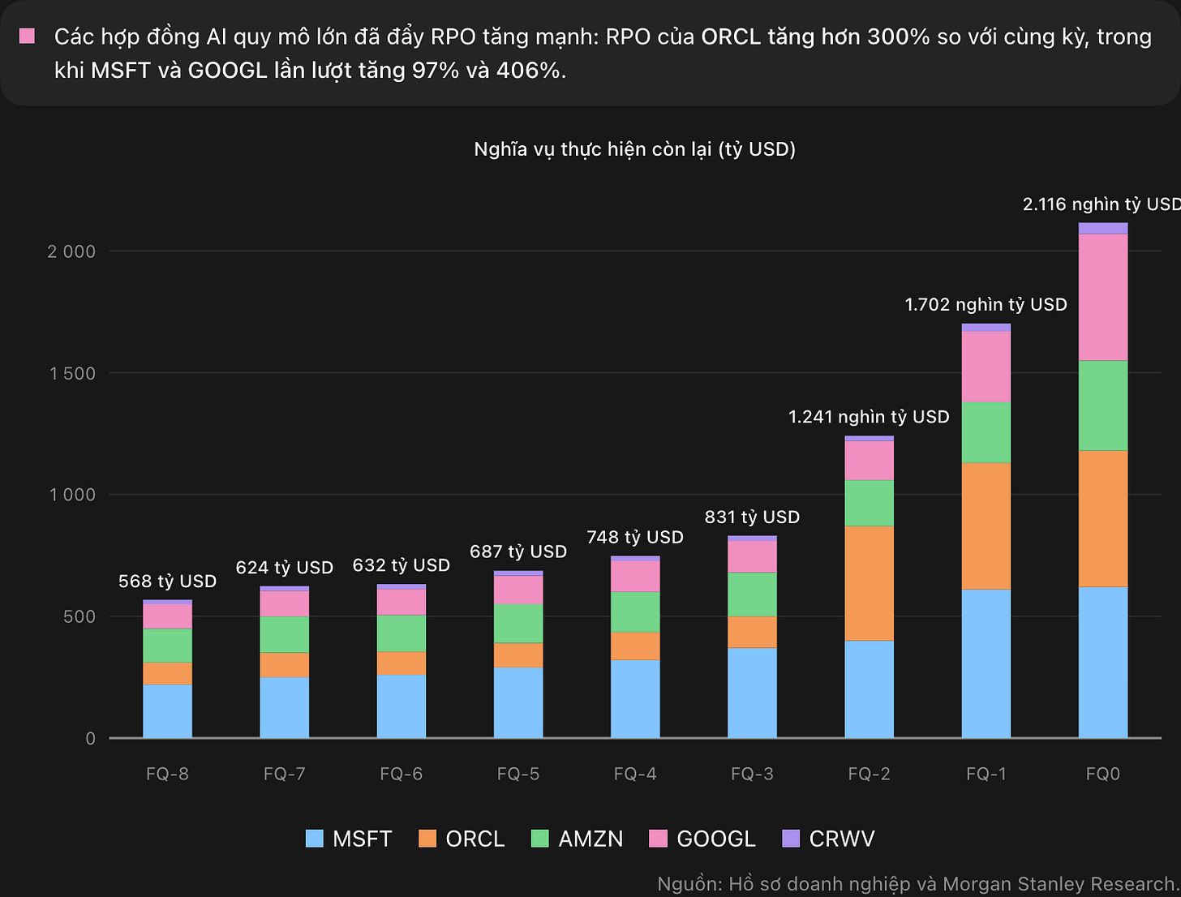This screenshot has height=897, width=1181.
Task: Select the purple CRWV segment atop the FQ0 bar
Action: (1103, 229)
